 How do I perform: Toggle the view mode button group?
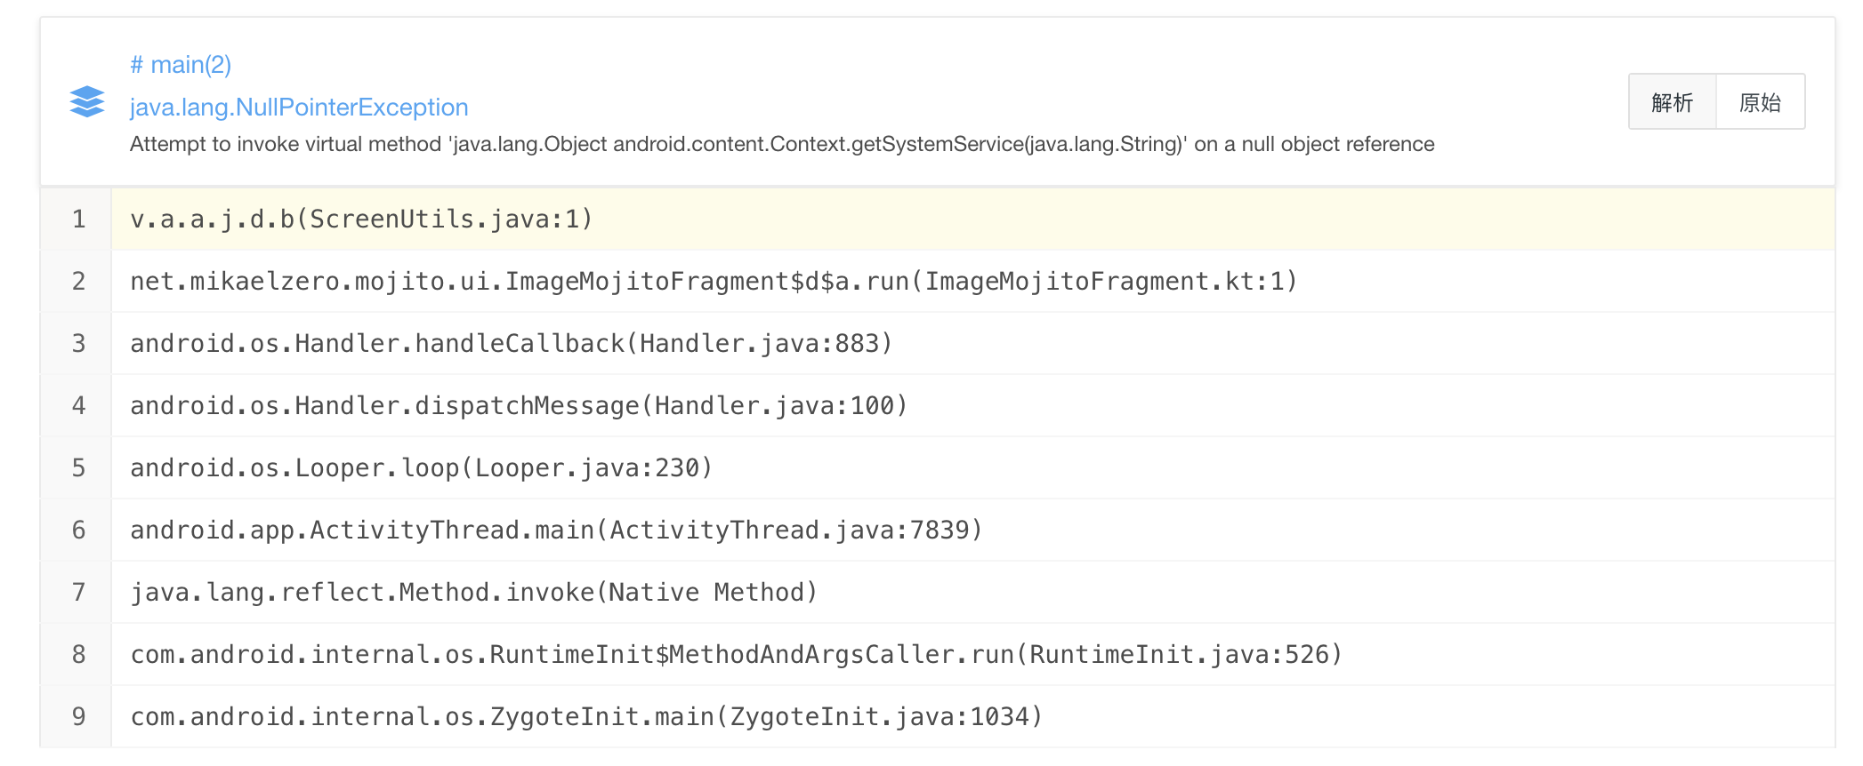coord(1717,102)
